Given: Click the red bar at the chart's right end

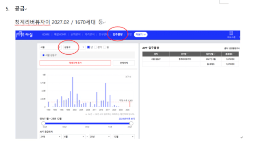Looking at the screenshot, I should (x=130, y=103).
